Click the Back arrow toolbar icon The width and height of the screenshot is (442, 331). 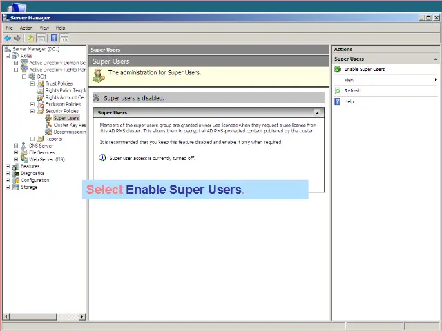pos(8,38)
